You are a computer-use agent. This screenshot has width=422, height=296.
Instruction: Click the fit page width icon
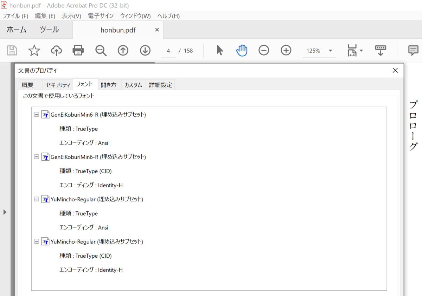[352, 51]
